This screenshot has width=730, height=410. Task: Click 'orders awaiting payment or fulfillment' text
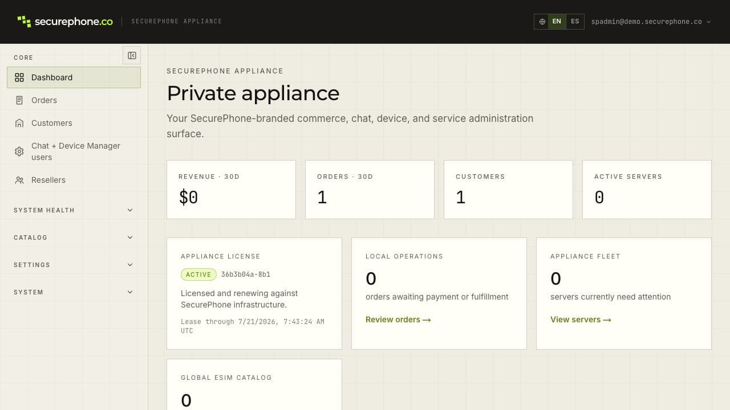437,297
